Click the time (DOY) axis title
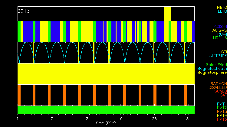The width and height of the screenshot is (227, 127). 106,123
